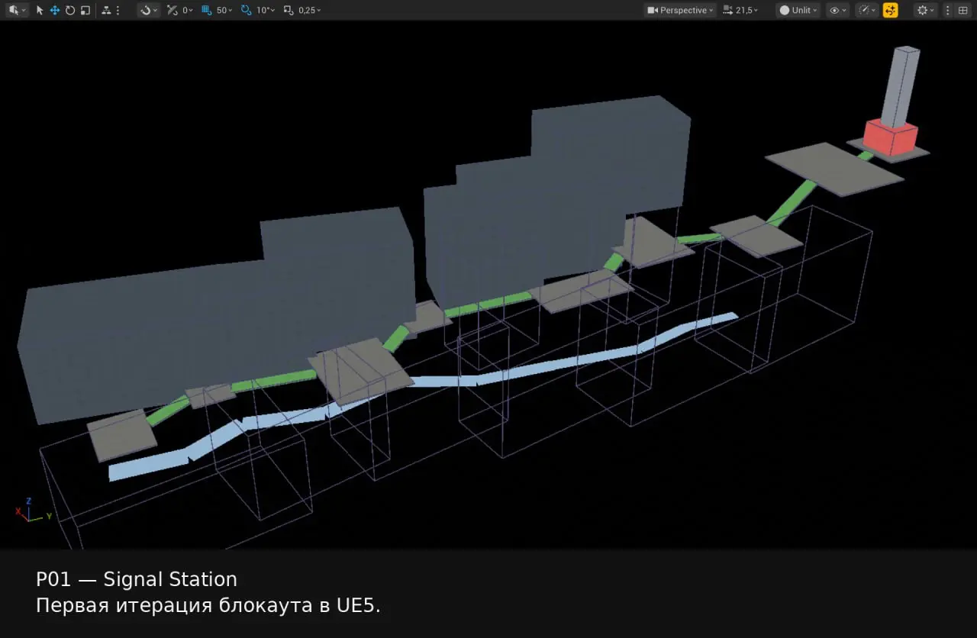Viewport: 977px width, 638px height.
Task: Open the rotation snap 10° dropdown
Action: coord(265,11)
